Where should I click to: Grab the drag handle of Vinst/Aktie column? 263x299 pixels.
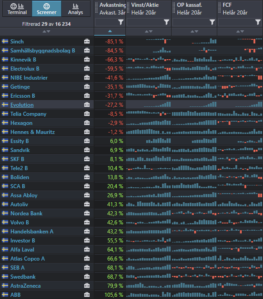(128, 8)
